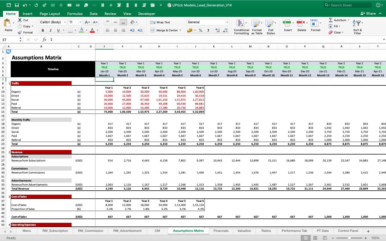The height and width of the screenshot is (241, 386).
Task: Switch to Page Layout view in status bar
Action: pyautogui.click(x=315, y=238)
